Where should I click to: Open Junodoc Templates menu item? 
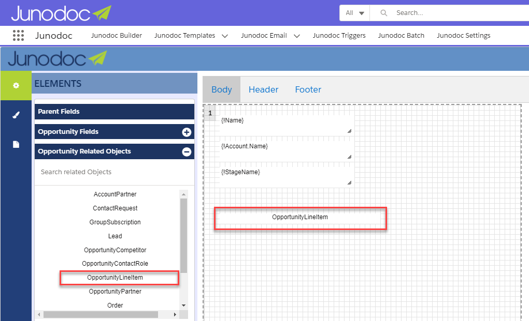pyautogui.click(x=184, y=35)
